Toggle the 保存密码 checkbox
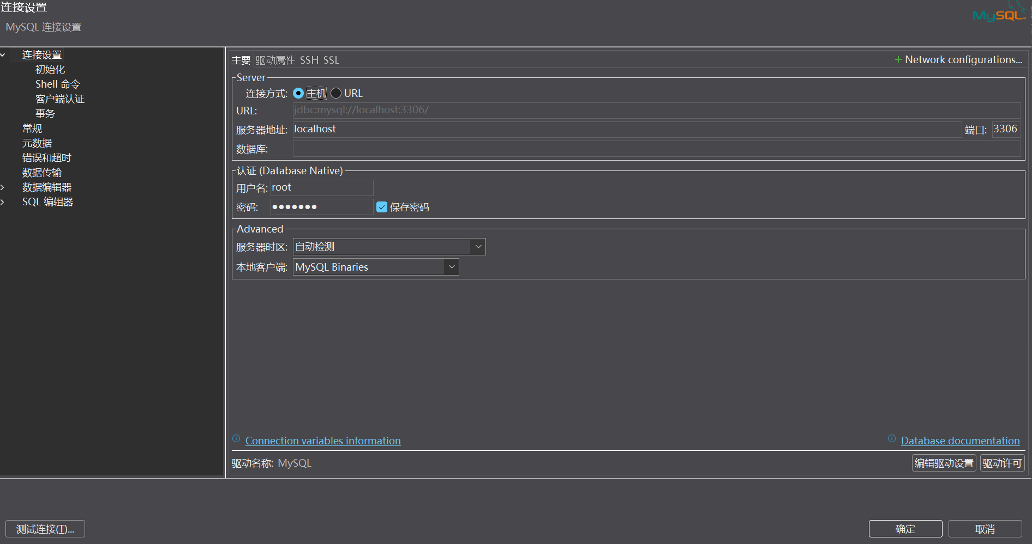 coord(382,207)
